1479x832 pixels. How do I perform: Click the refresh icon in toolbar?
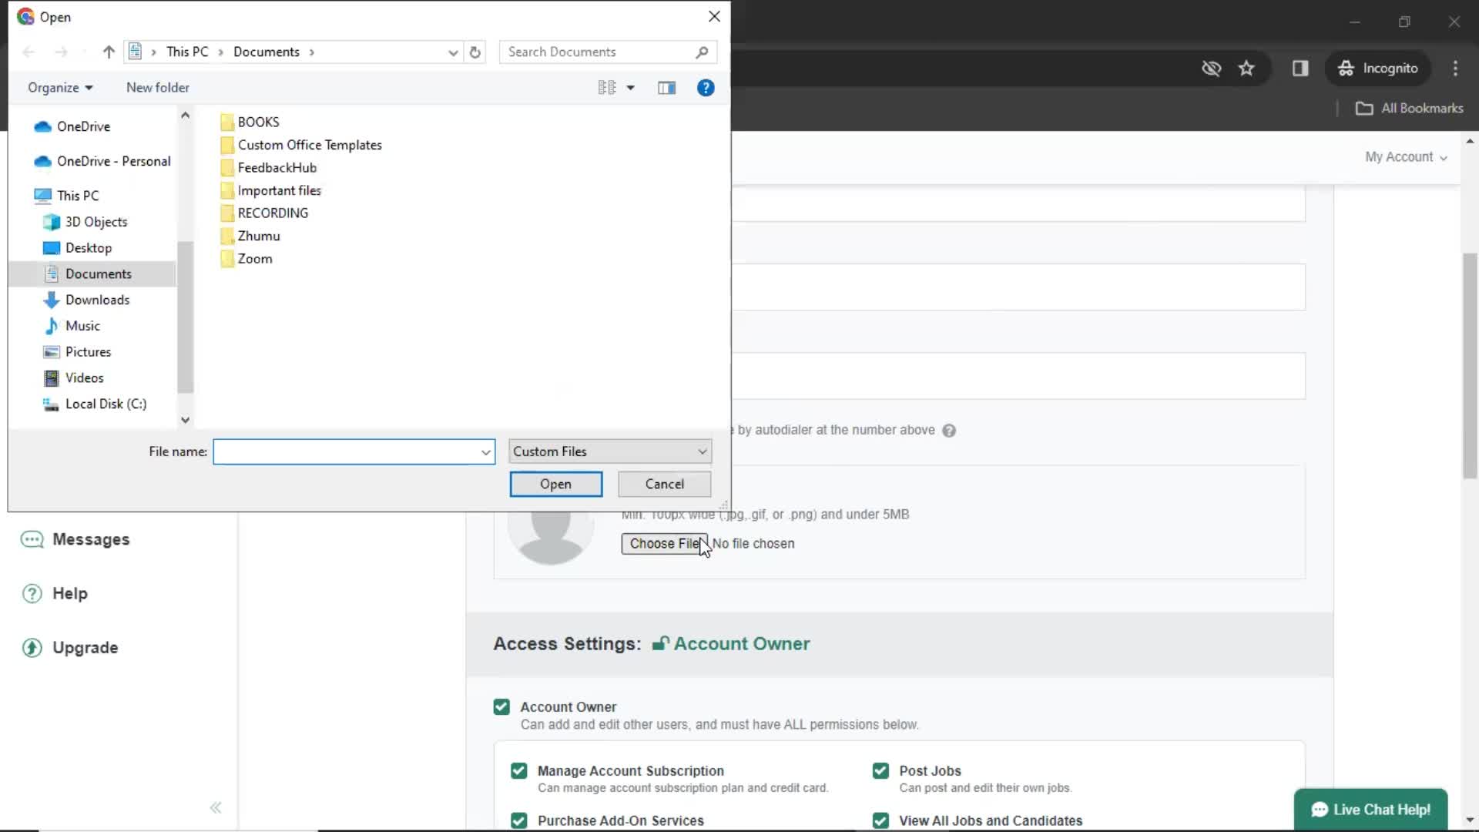[476, 52]
